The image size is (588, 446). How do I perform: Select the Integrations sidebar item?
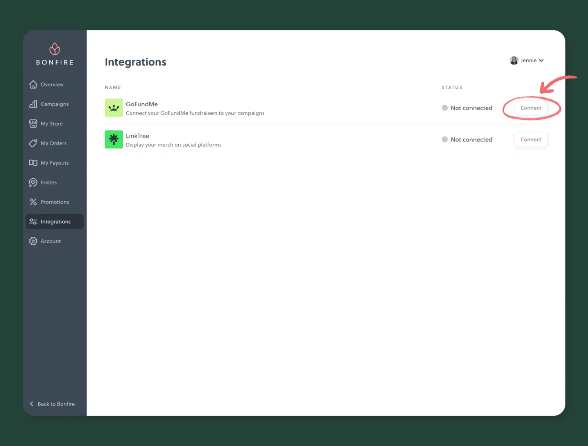point(55,222)
